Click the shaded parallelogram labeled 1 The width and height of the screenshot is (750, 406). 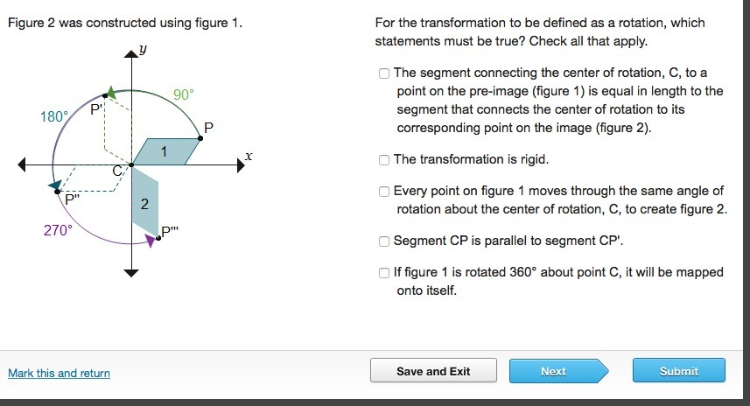click(166, 151)
